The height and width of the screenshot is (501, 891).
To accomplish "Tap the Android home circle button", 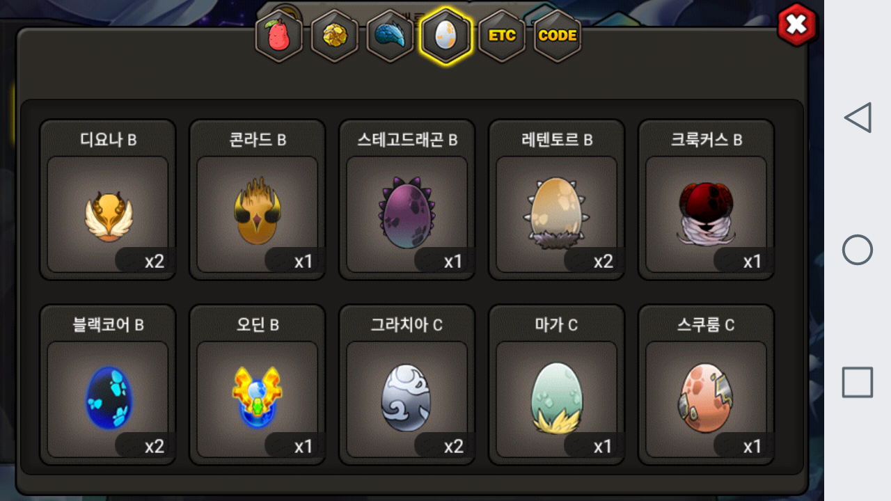I will point(858,250).
